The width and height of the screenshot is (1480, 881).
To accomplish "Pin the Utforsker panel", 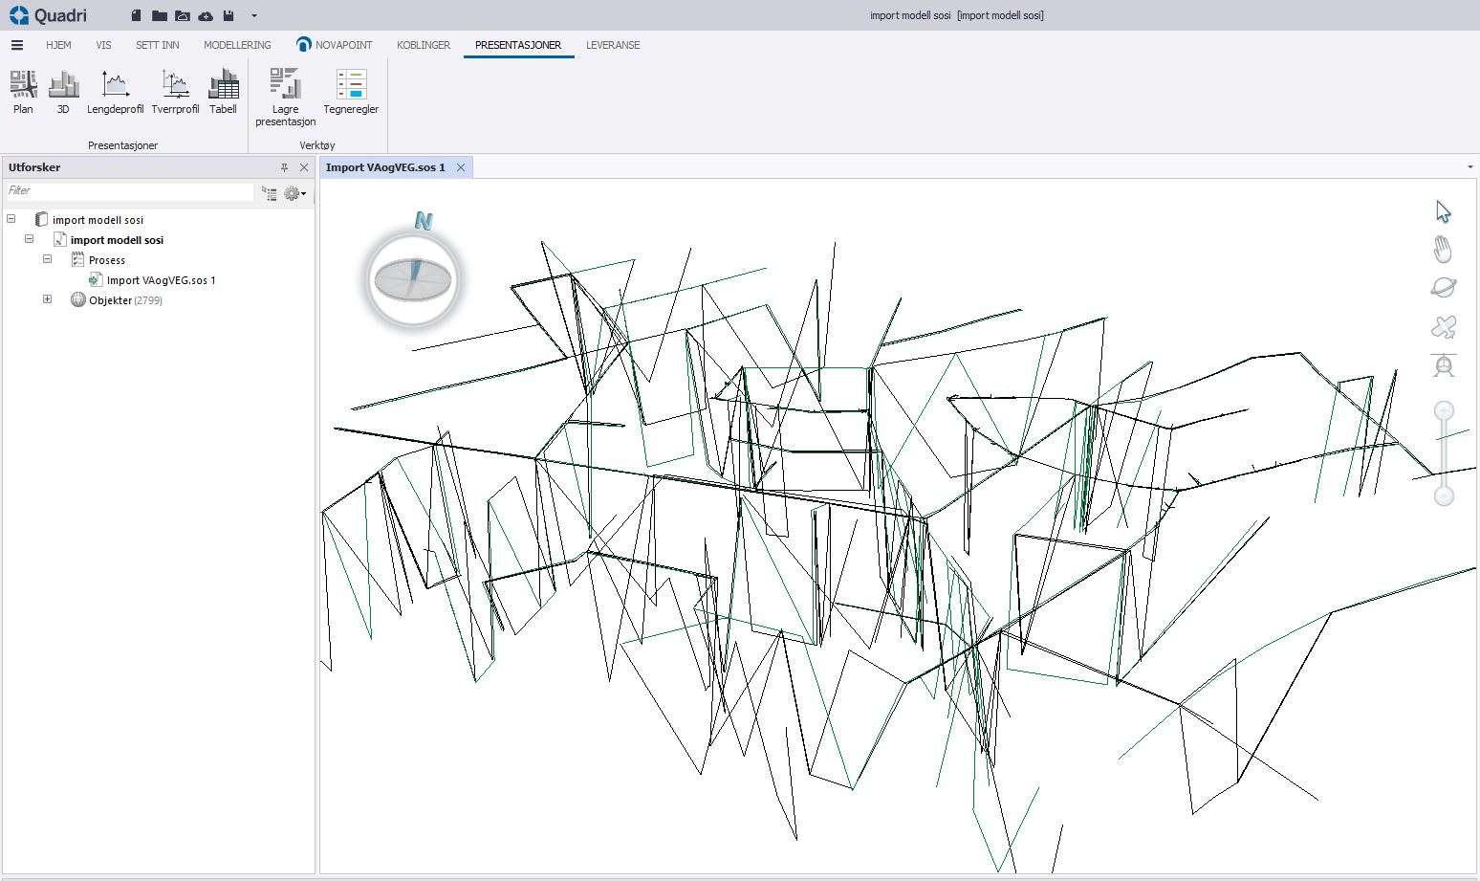I will click(284, 167).
